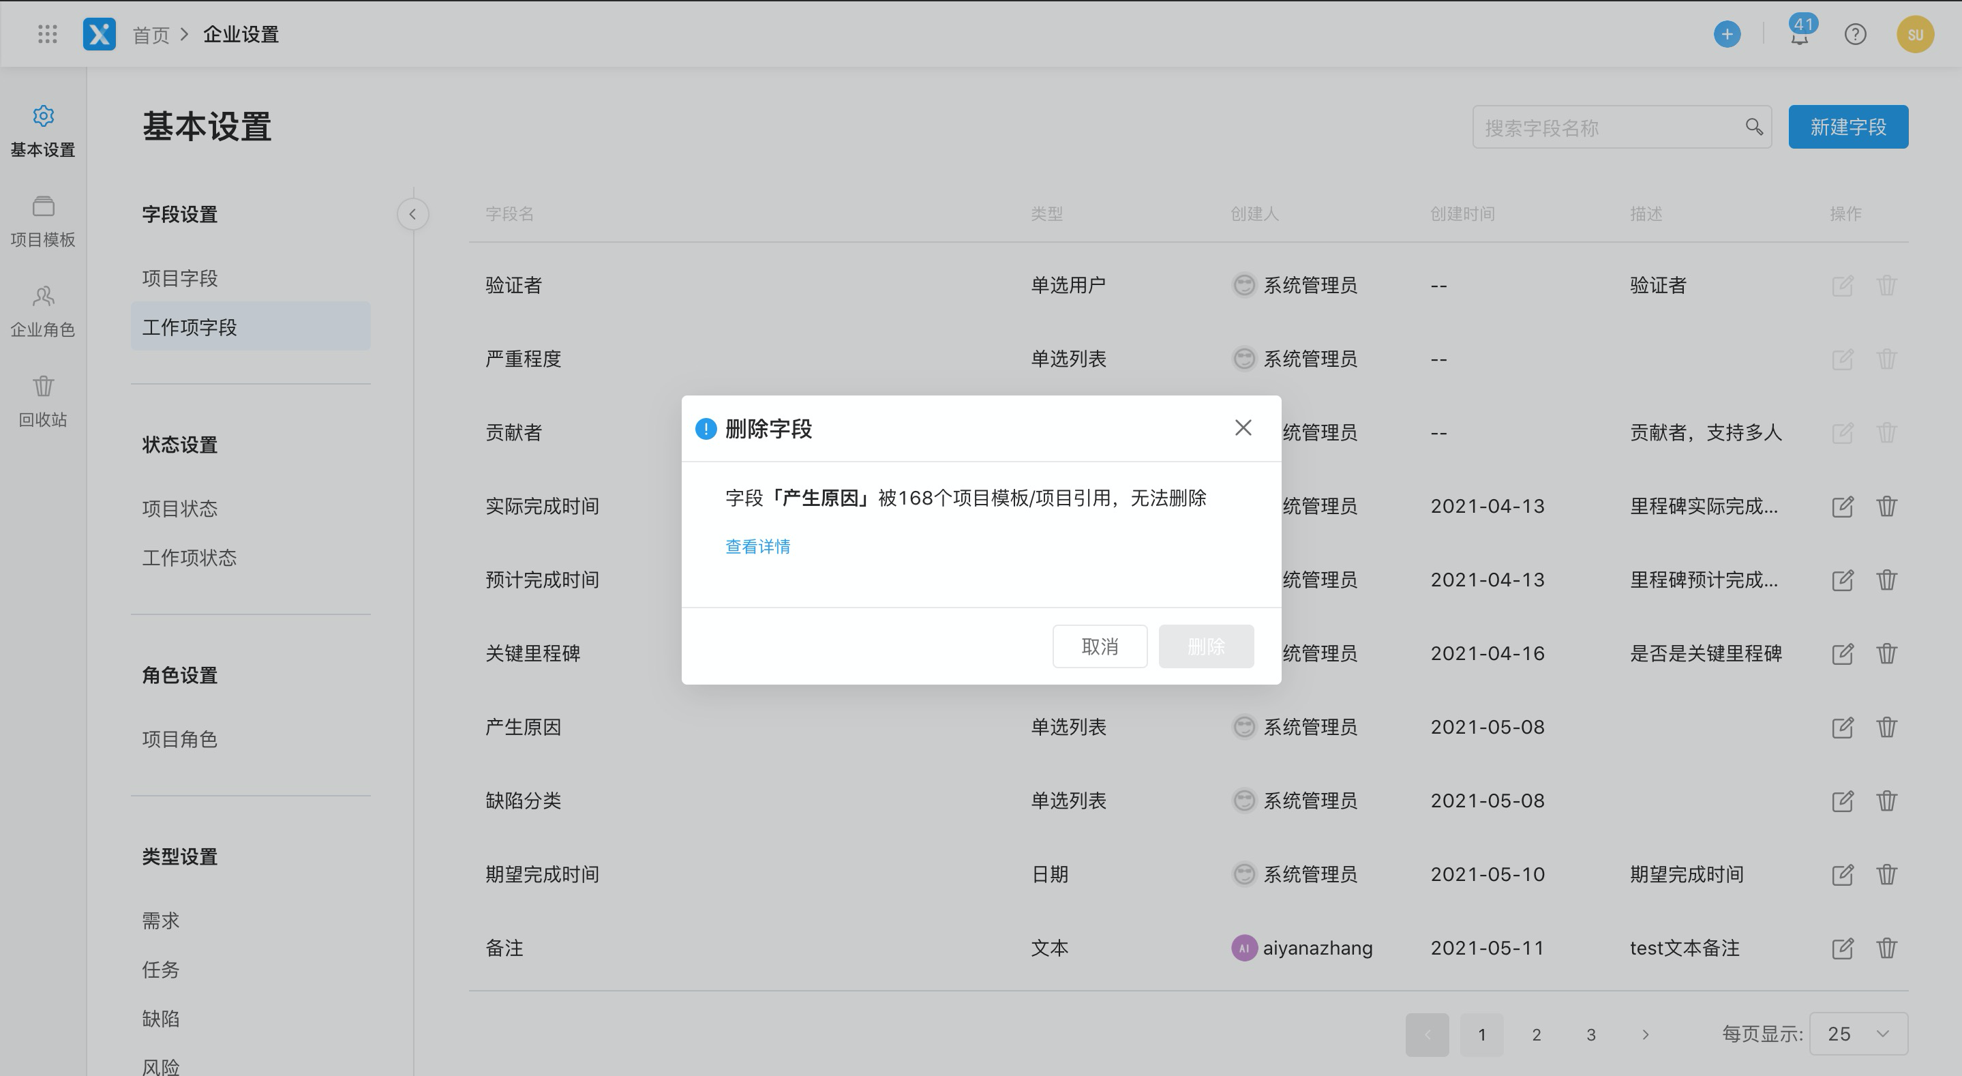
Task: Edit the 预计完成时间 field row
Action: tap(1841, 580)
